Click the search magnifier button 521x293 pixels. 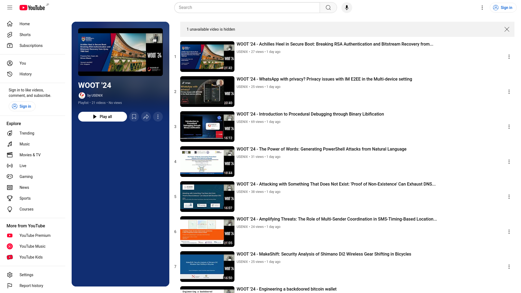[x=328, y=8]
